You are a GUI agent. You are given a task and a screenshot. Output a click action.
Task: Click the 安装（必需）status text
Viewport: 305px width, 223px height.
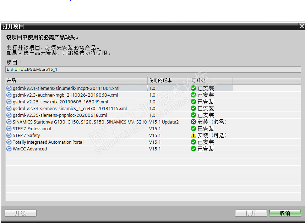212,122
